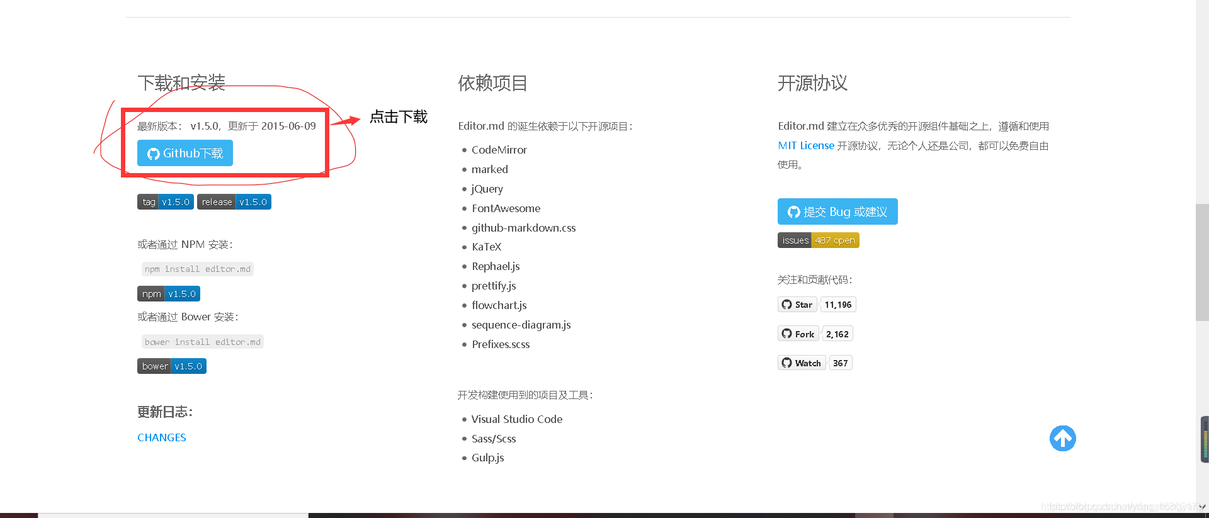Click the GitHub Fork button

click(798, 334)
